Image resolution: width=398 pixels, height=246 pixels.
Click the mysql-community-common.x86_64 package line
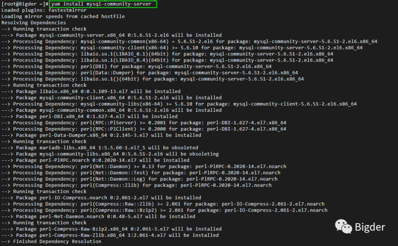[x=111, y=110]
